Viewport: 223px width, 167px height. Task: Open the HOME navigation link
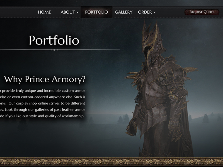point(44,12)
